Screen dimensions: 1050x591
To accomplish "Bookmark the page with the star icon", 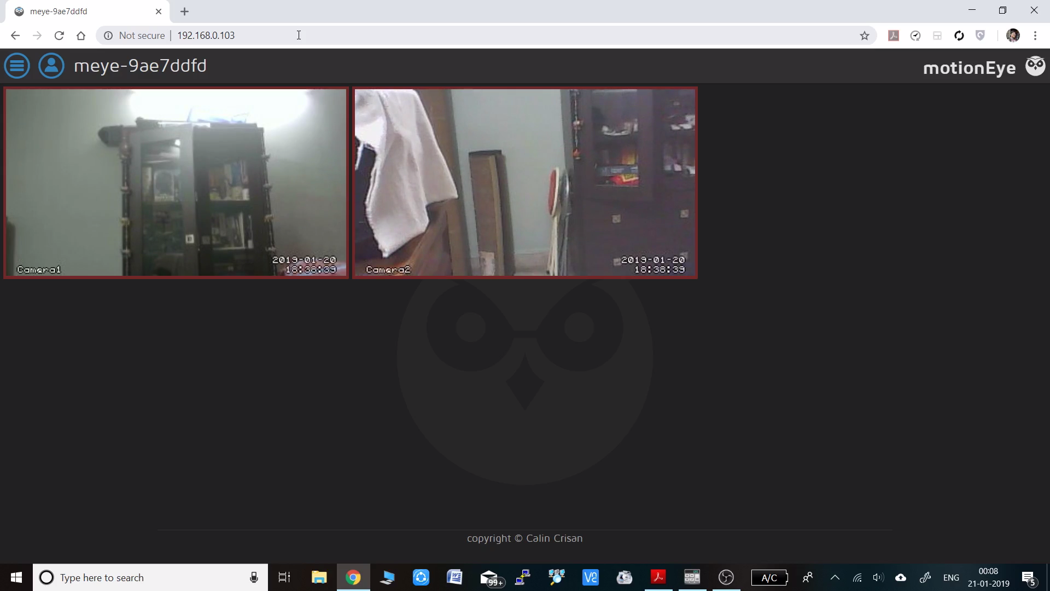I will 865,35.
